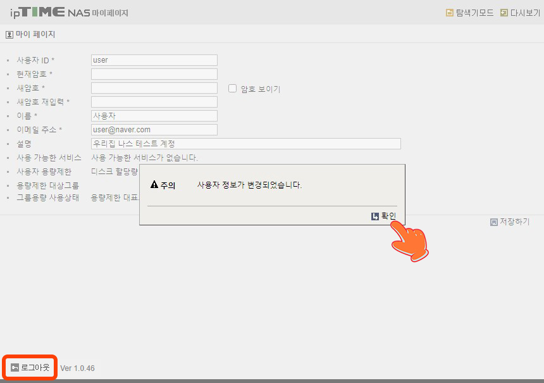Click the 이름 field containing 사용자
544x383 pixels.
(x=154, y=116)
